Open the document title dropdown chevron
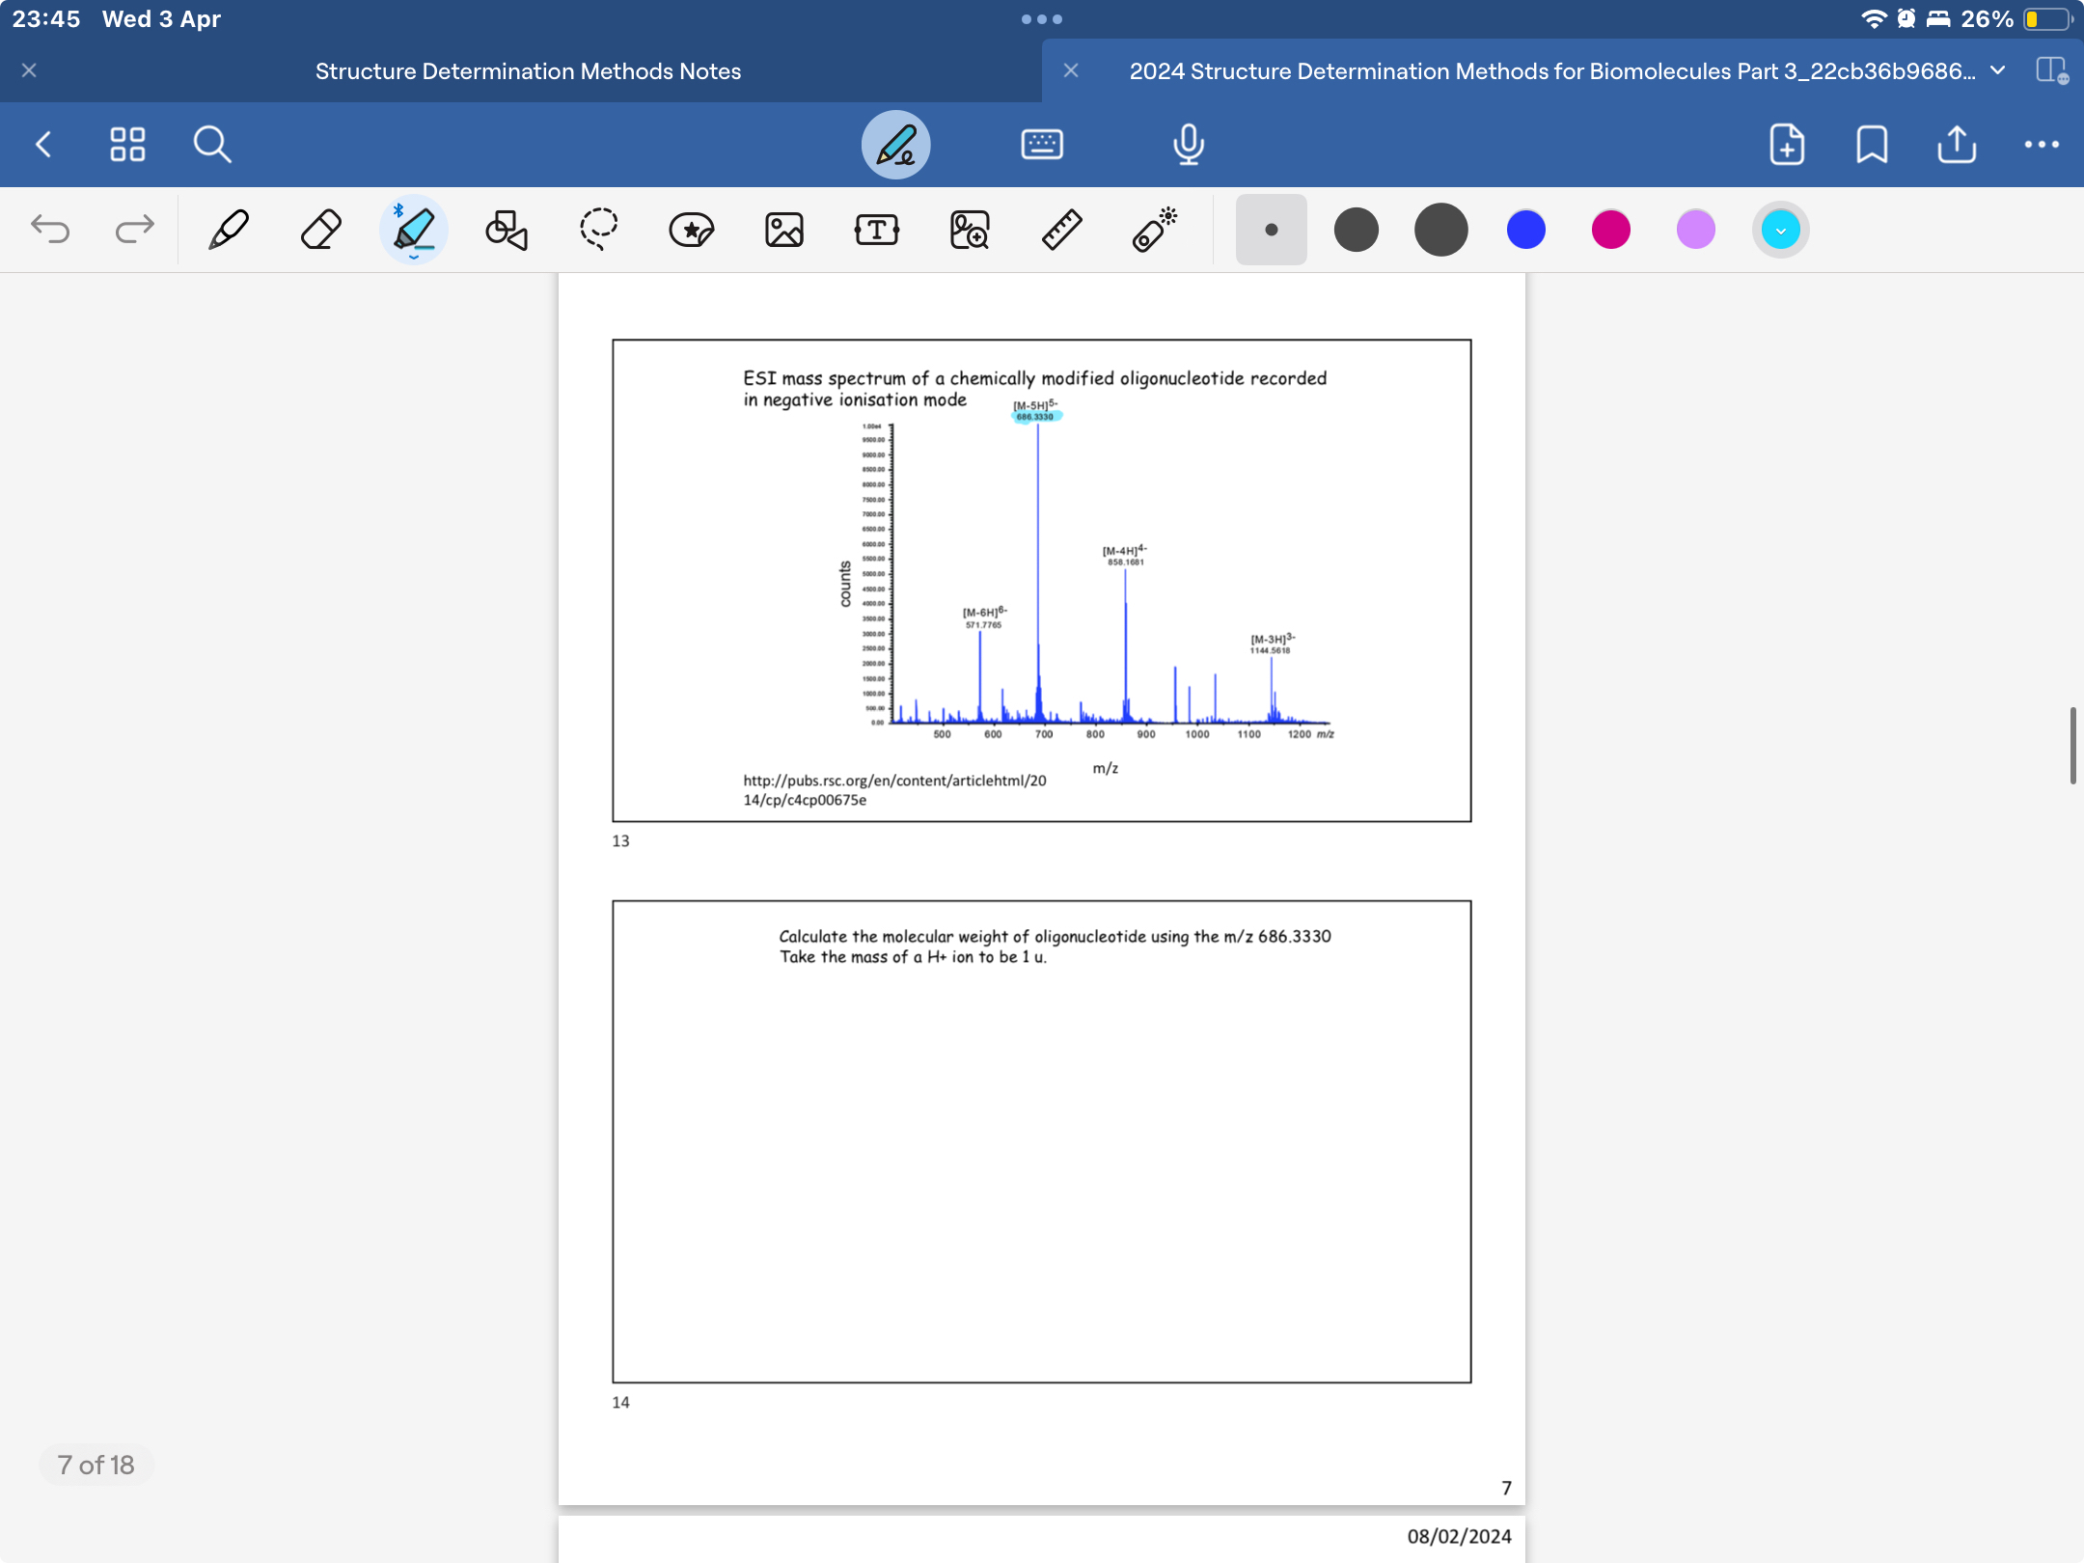The image size is (2084, 1563). 1998,70
